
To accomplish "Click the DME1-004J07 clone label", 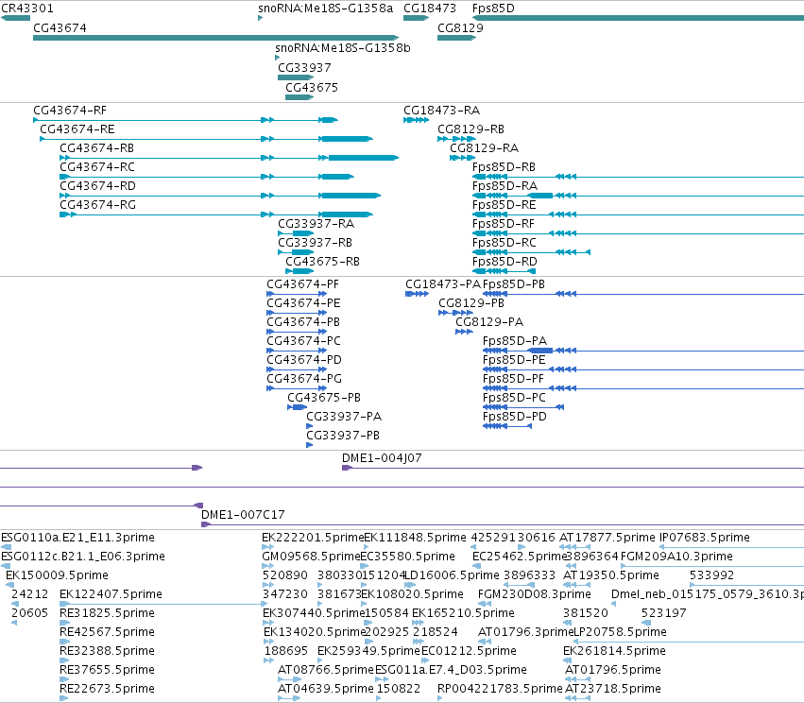I will [x=382, y=458].
